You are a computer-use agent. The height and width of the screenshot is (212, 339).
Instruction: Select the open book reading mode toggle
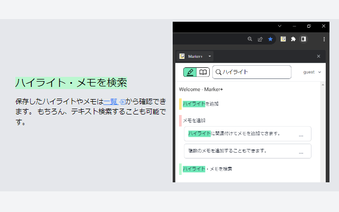coord(203,72)
